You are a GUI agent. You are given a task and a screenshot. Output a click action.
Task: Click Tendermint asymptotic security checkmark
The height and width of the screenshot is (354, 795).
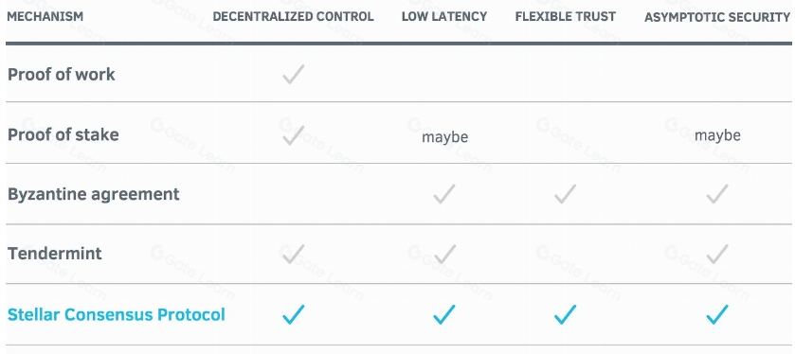[x=717, y=254]
